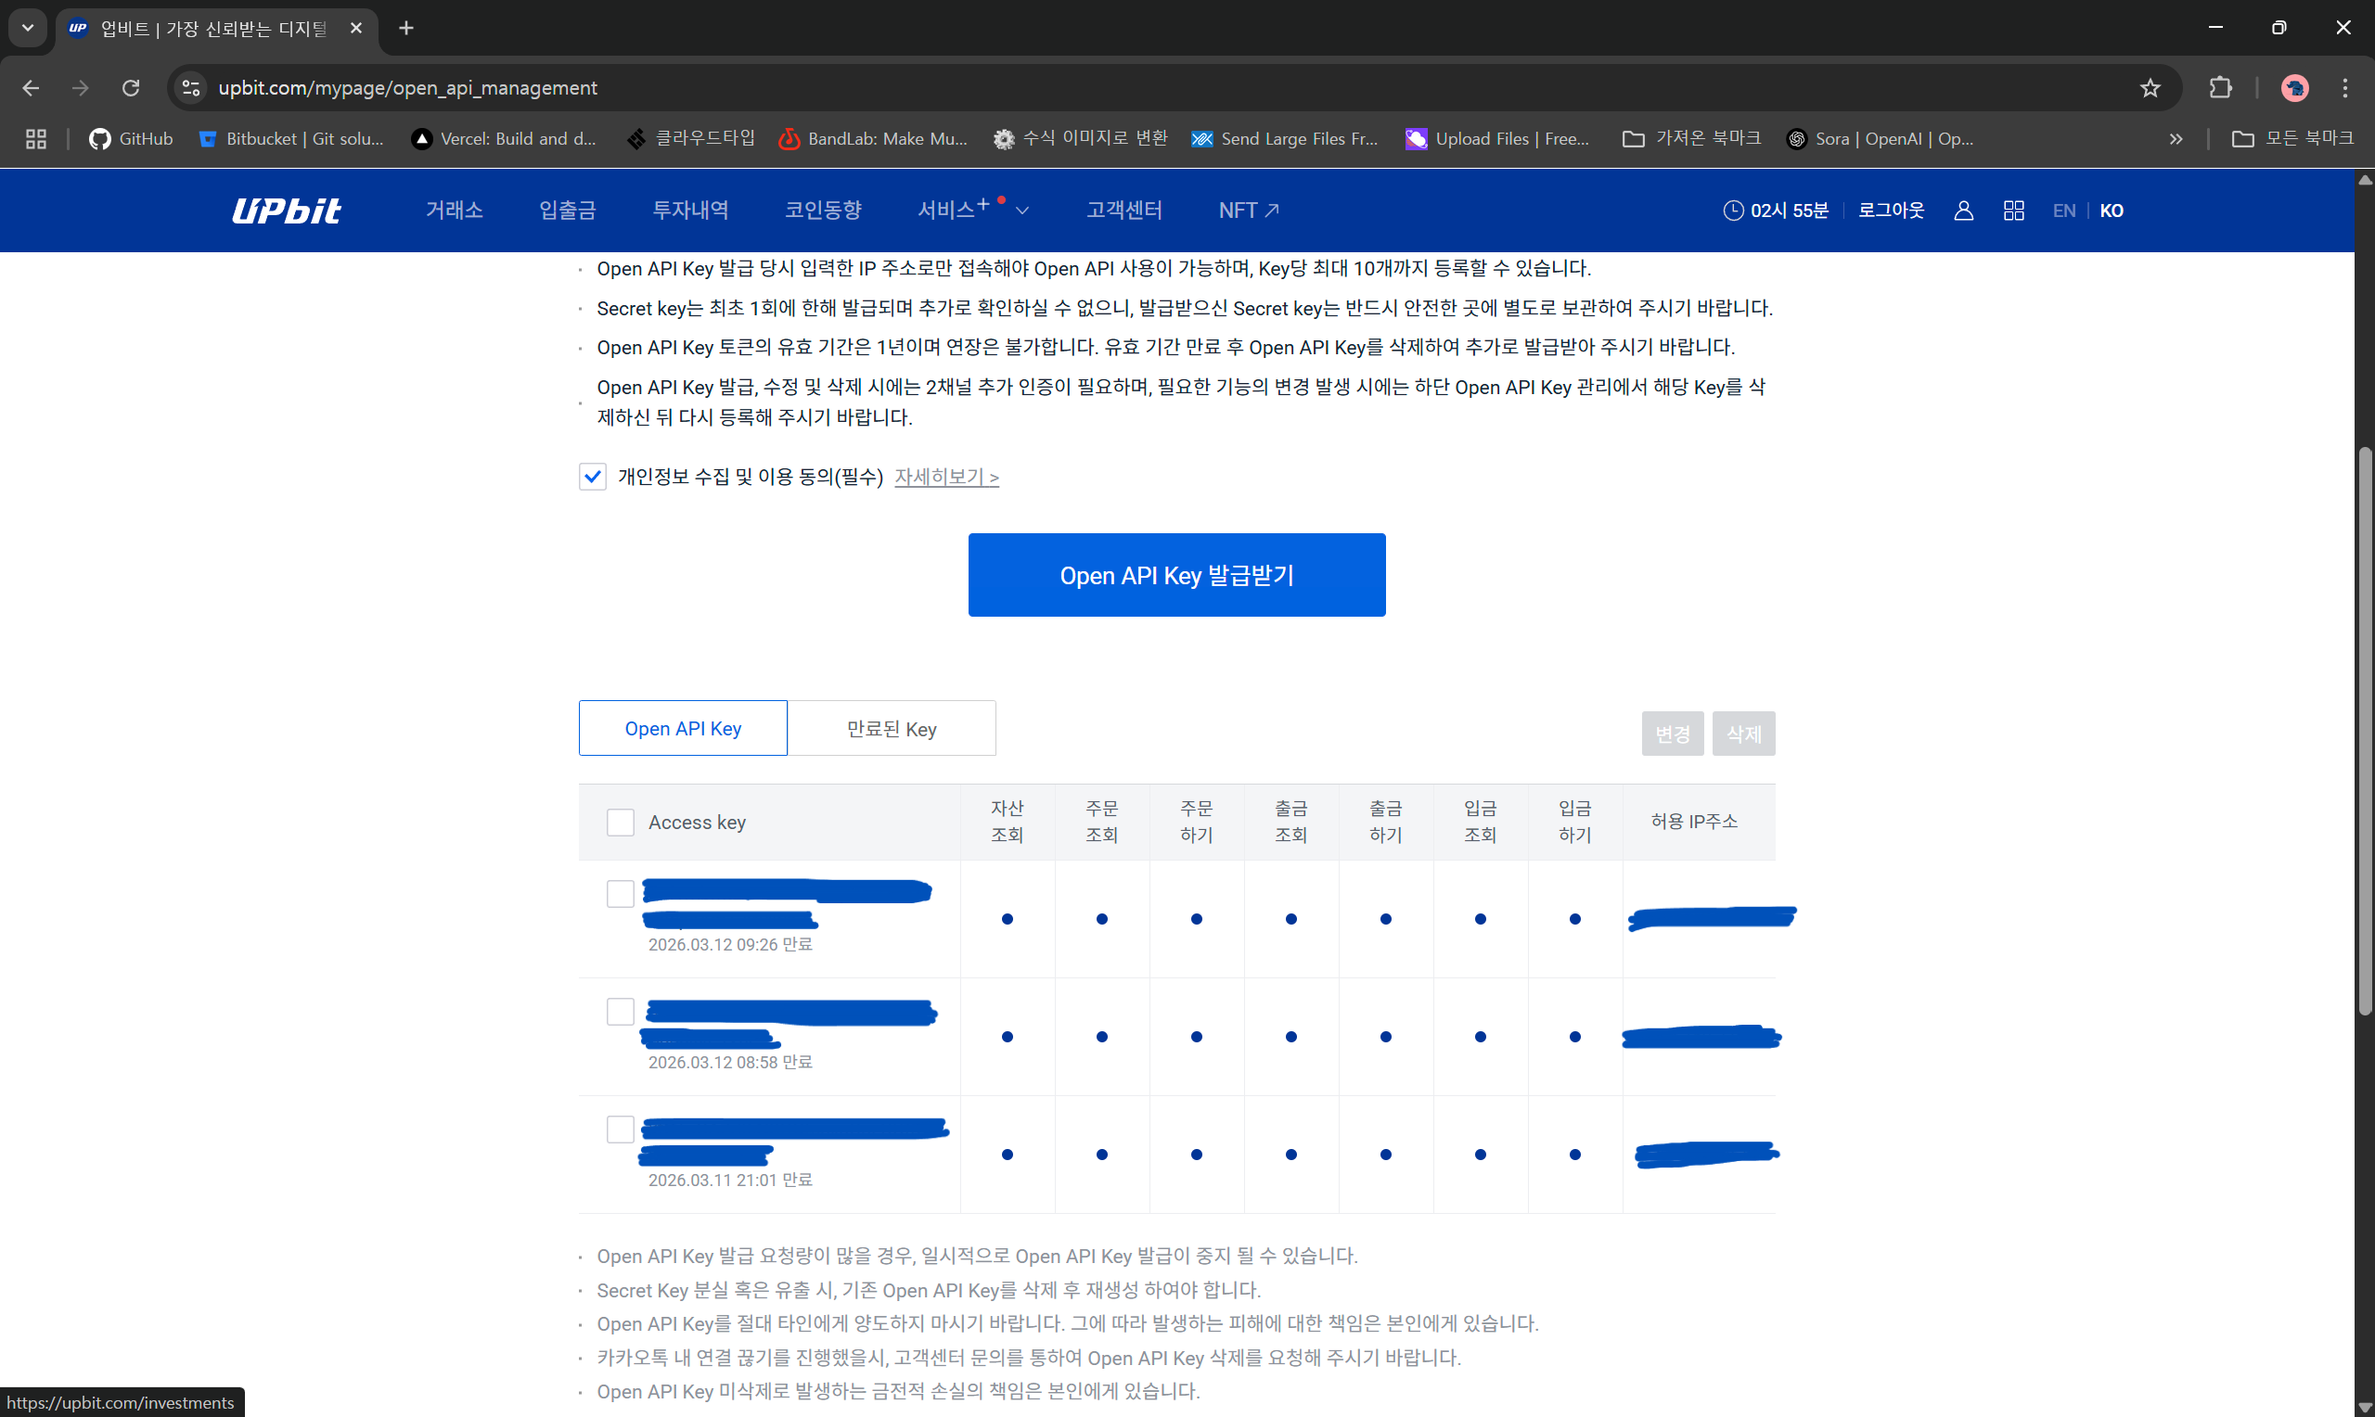
Task: Show more bookmarks via chevron
Action: coord(2176,139)
